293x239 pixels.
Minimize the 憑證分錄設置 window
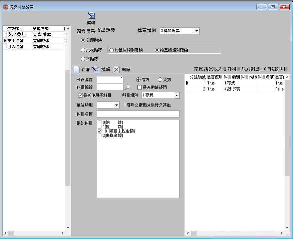click(261, 7)
